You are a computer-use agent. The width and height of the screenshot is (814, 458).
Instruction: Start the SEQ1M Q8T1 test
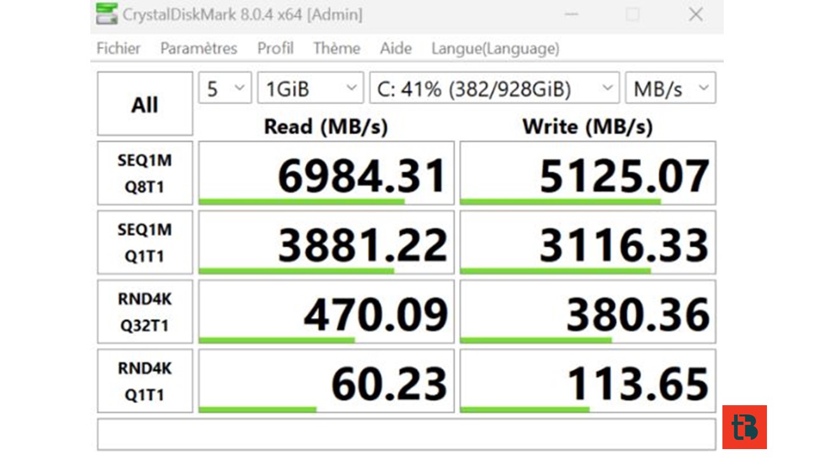tap(145, 173)
